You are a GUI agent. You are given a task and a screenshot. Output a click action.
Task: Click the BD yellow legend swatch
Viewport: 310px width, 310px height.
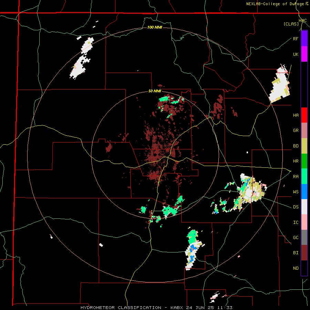coord(304,146)
